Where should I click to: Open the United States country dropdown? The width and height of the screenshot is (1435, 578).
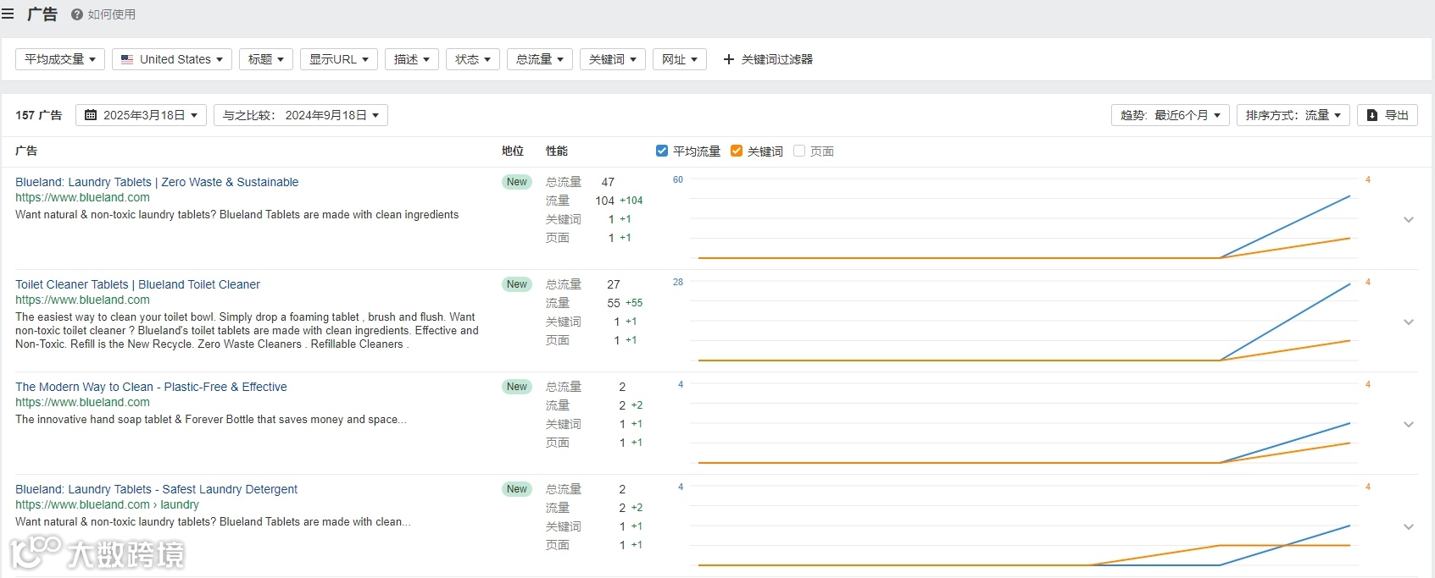tap(172, 59)
